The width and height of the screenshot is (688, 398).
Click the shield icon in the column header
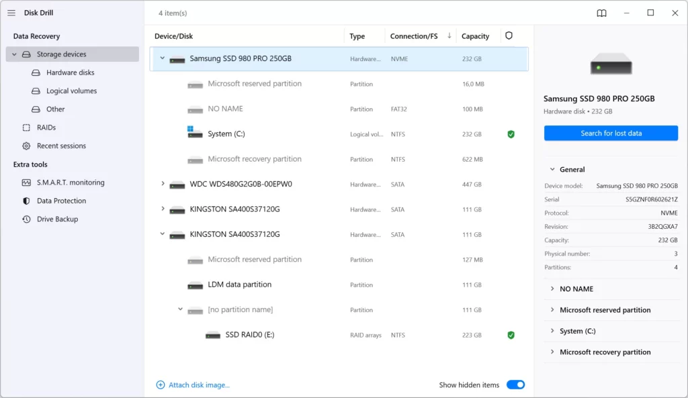[x=509, y=36]
